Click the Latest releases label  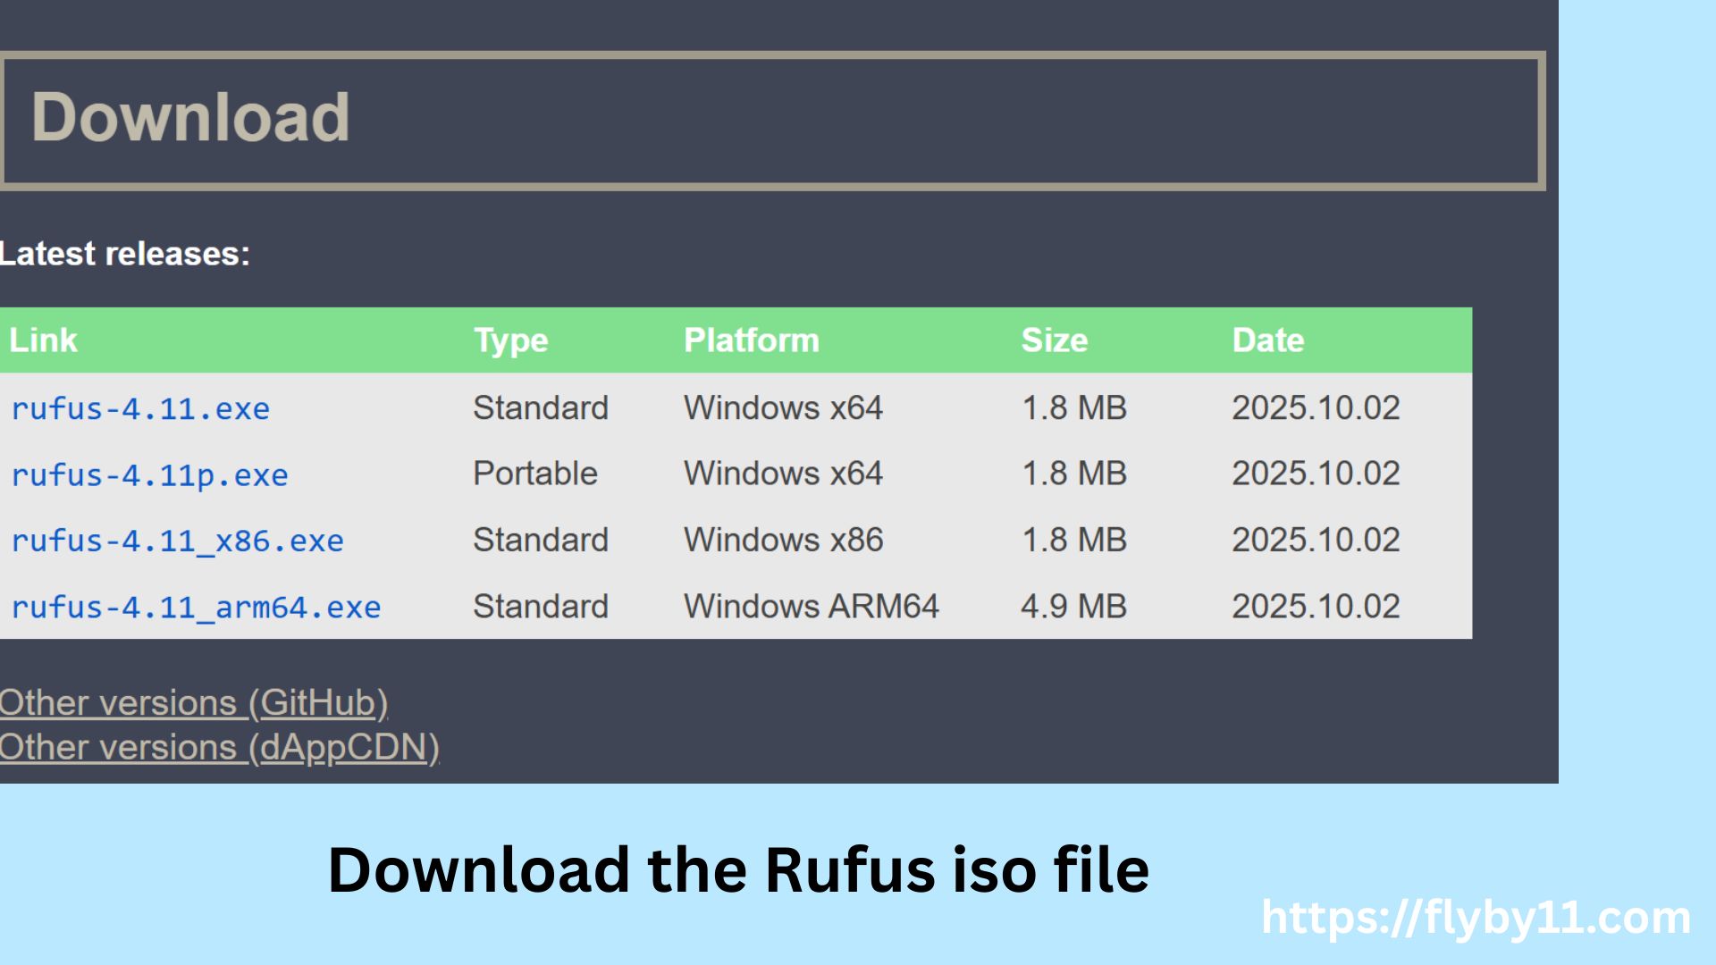tap(125, 254)
